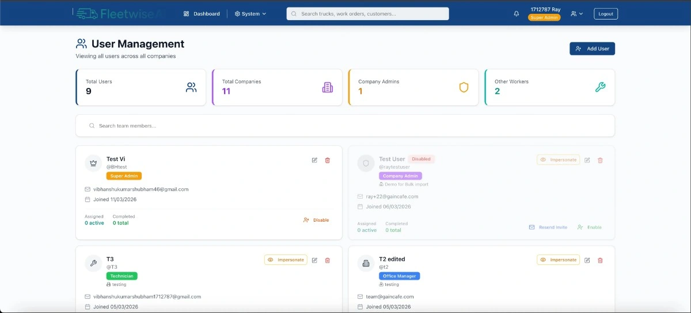Click the Logout button

point(606,14)
